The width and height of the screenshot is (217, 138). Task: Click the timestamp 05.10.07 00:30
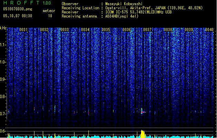[18, 16]
